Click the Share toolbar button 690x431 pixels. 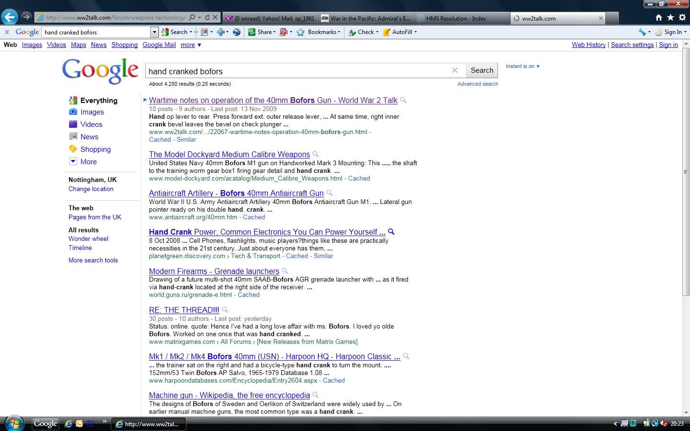coord(262,32)
